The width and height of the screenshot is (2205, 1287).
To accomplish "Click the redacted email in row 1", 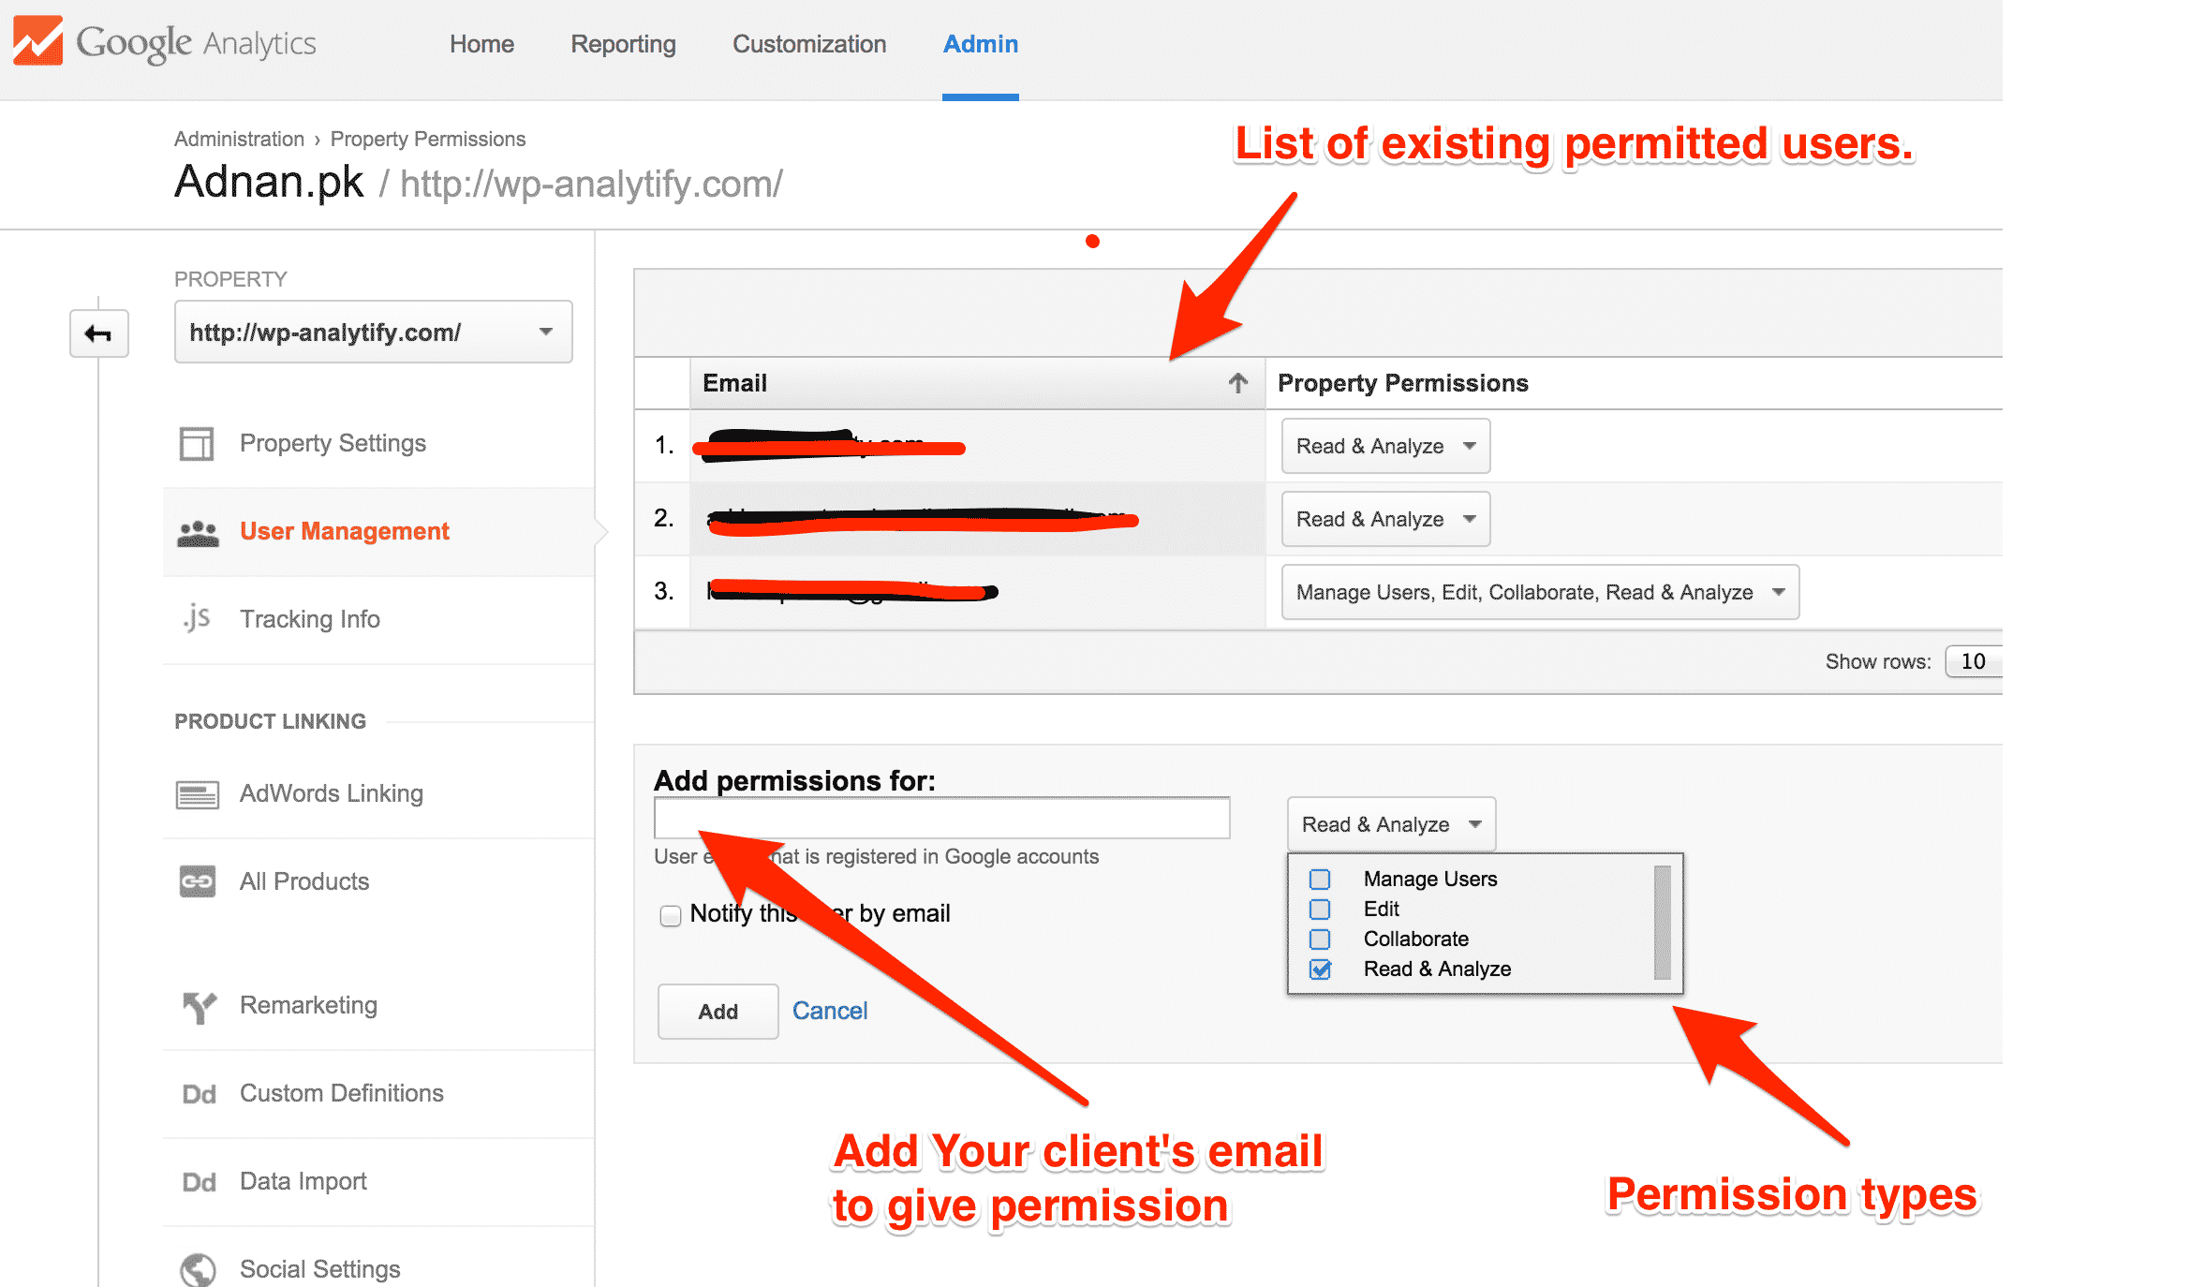I will 829,446.
